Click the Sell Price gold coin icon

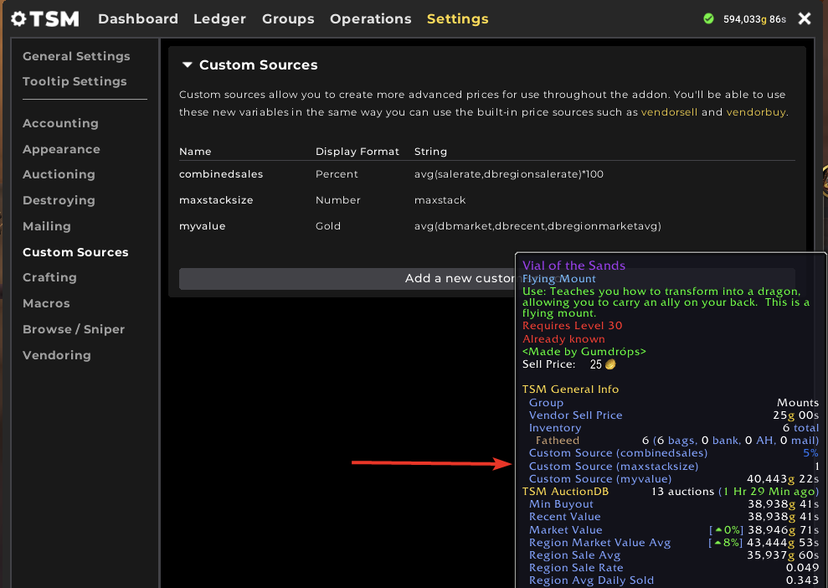click(610, 364)
